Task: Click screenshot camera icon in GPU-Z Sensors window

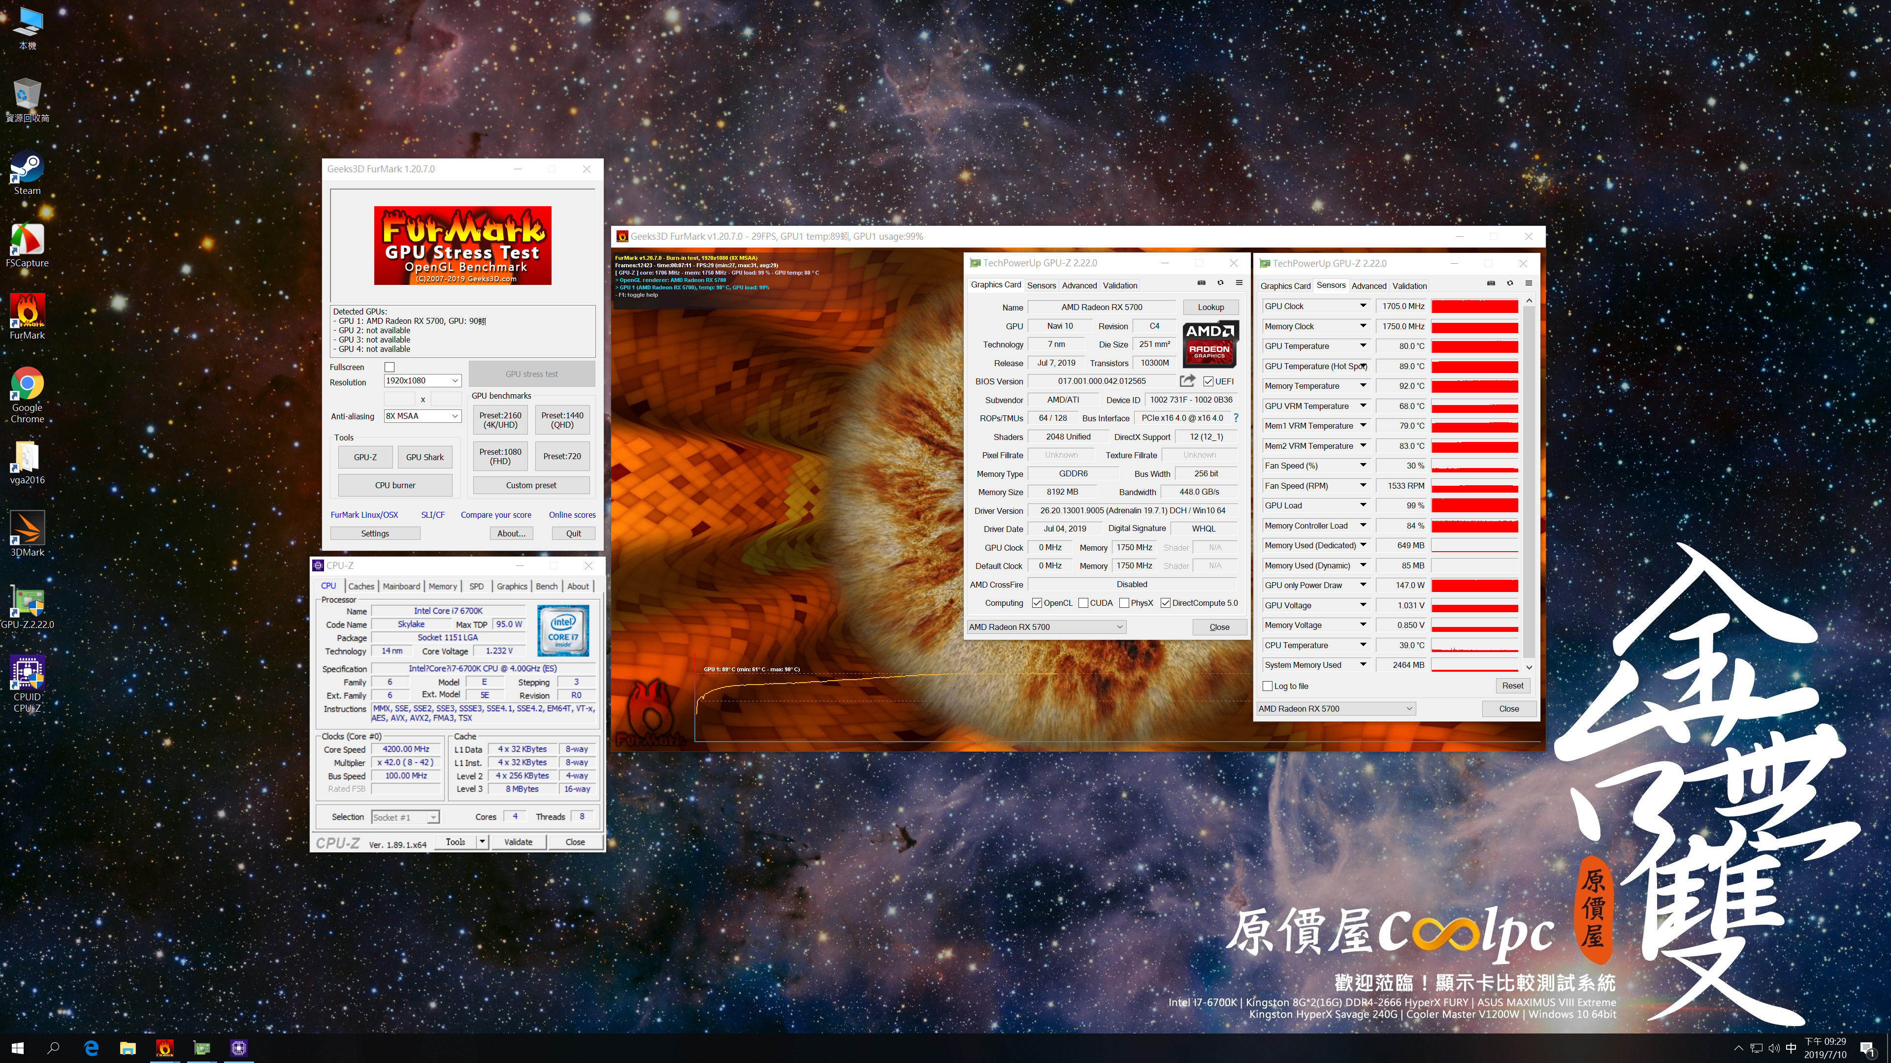Action: point(1491,283)
